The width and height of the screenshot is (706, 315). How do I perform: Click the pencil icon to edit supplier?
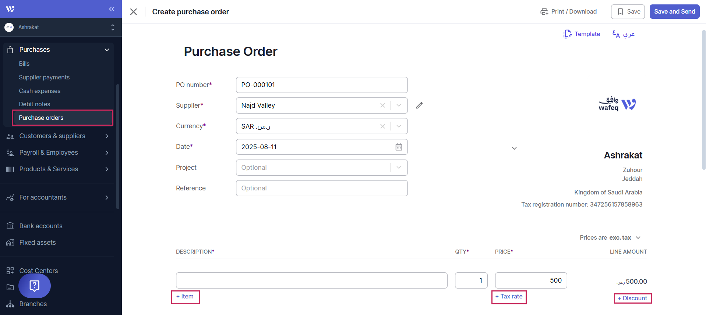click(419, 105)
